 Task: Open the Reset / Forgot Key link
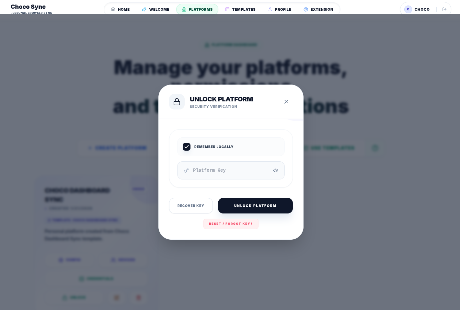click(231, 224)
